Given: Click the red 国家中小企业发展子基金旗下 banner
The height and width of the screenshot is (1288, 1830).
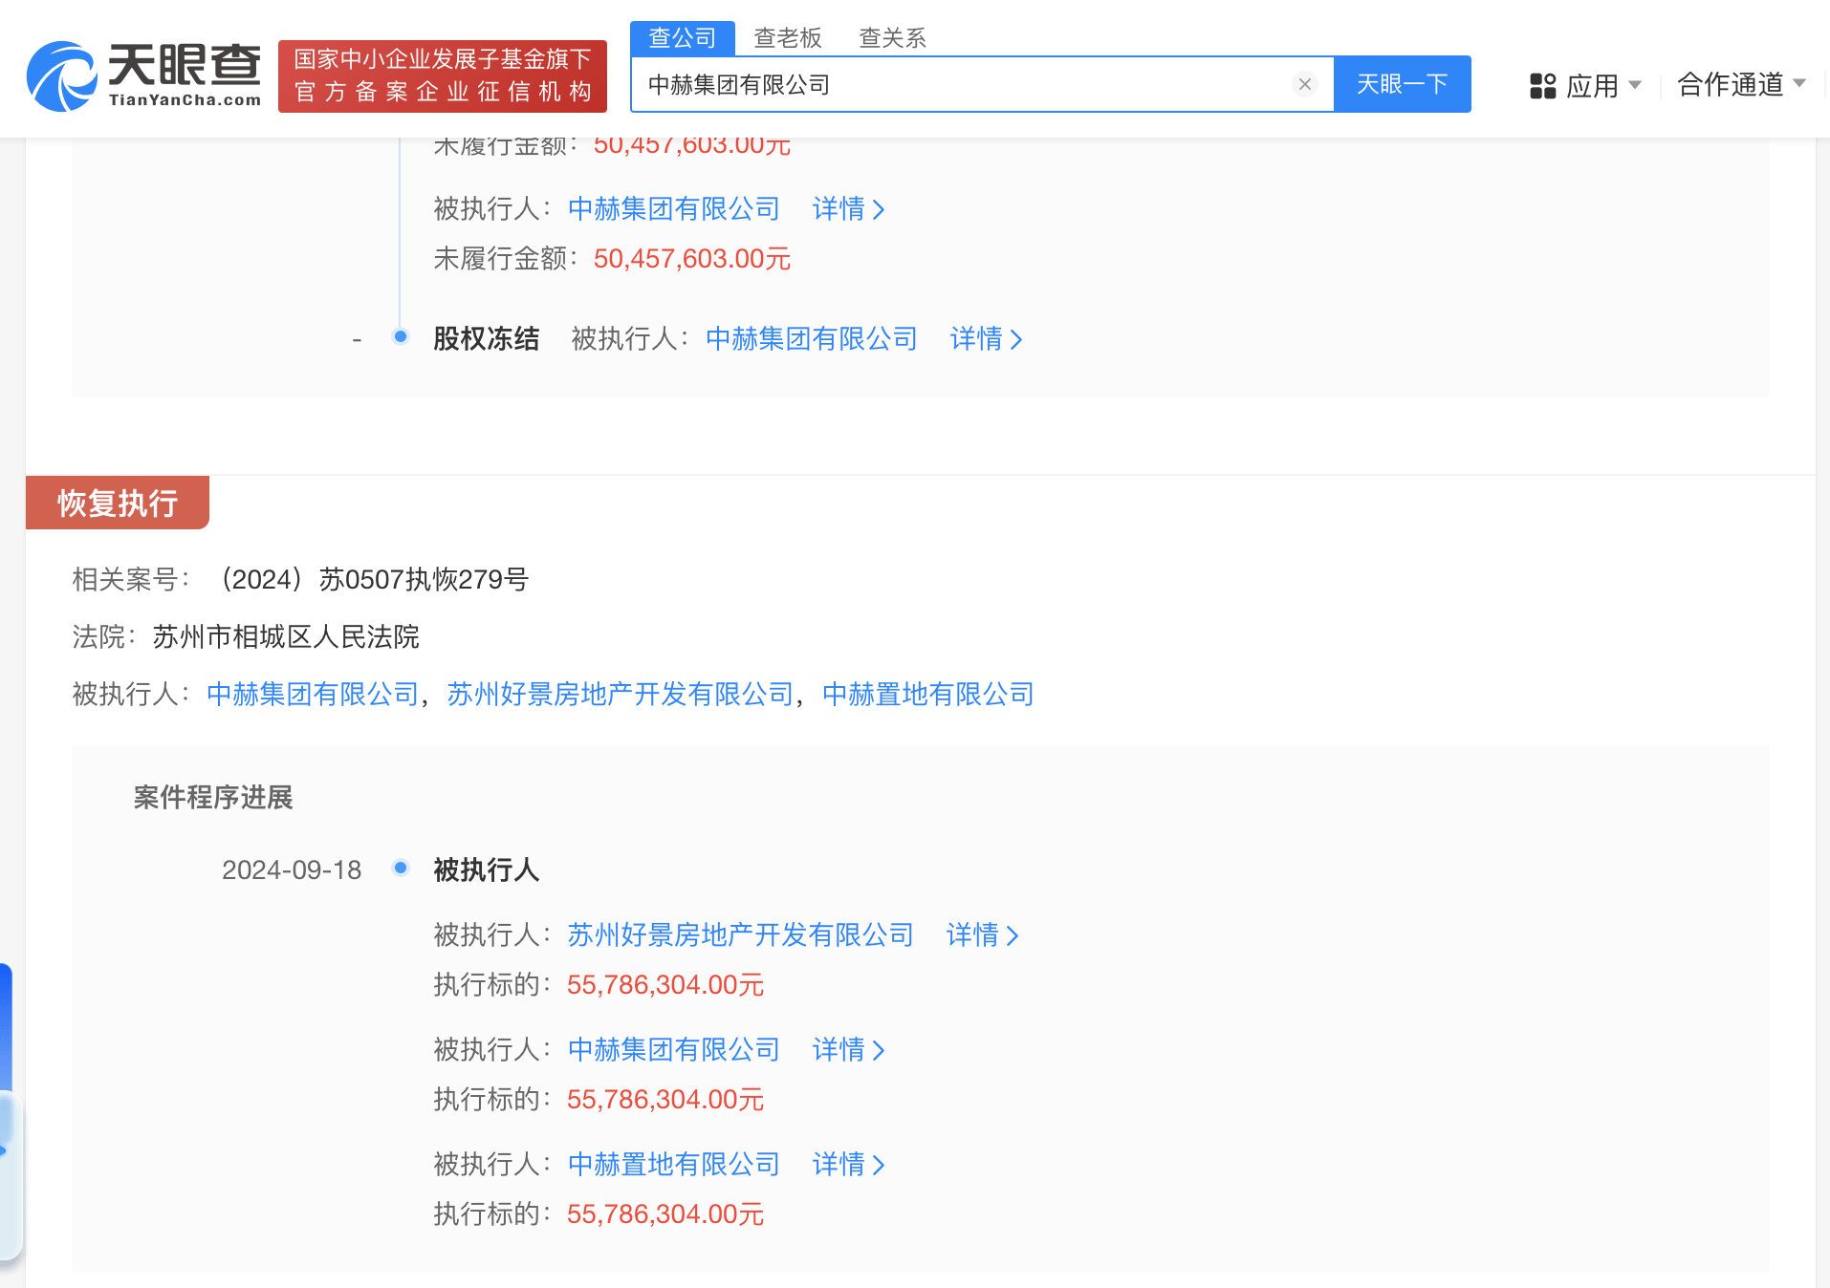Looking at the screenshot, I should pyautogui.click(x=443, y=75).
